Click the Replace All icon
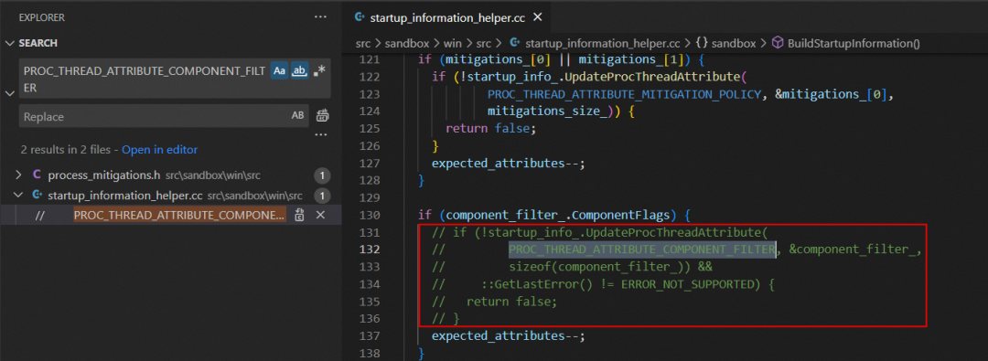This screenshot has height=361, width=988. pyautogui.click(x=323, y=116)
